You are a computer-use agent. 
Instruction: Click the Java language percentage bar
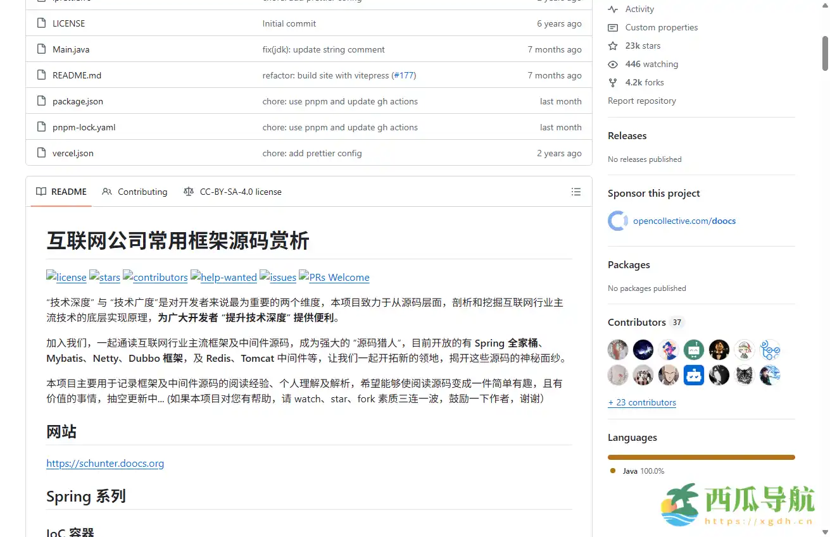click(701, 457)
